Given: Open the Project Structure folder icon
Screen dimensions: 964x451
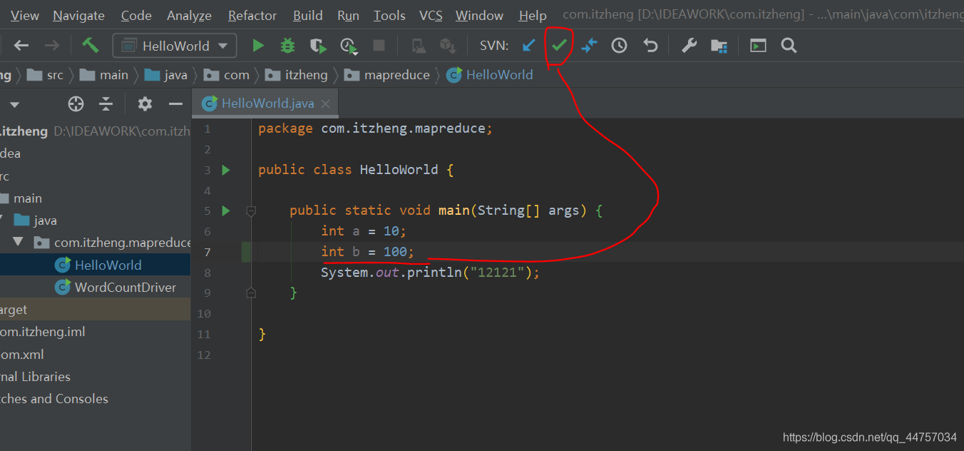Looking at the screenshot, I should click(719, 46).
